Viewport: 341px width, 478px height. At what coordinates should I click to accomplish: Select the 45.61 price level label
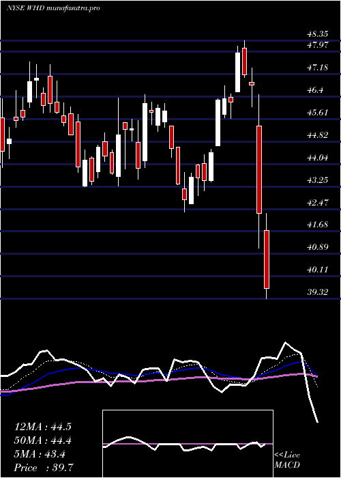[x=318, y=113]
